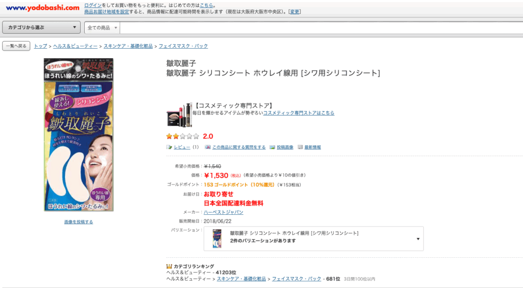Click the product title 皺取麗子 シリコンシート
The height and width of the screenshot is (288, 523).
pyautogui.click(x=273, y=73)
